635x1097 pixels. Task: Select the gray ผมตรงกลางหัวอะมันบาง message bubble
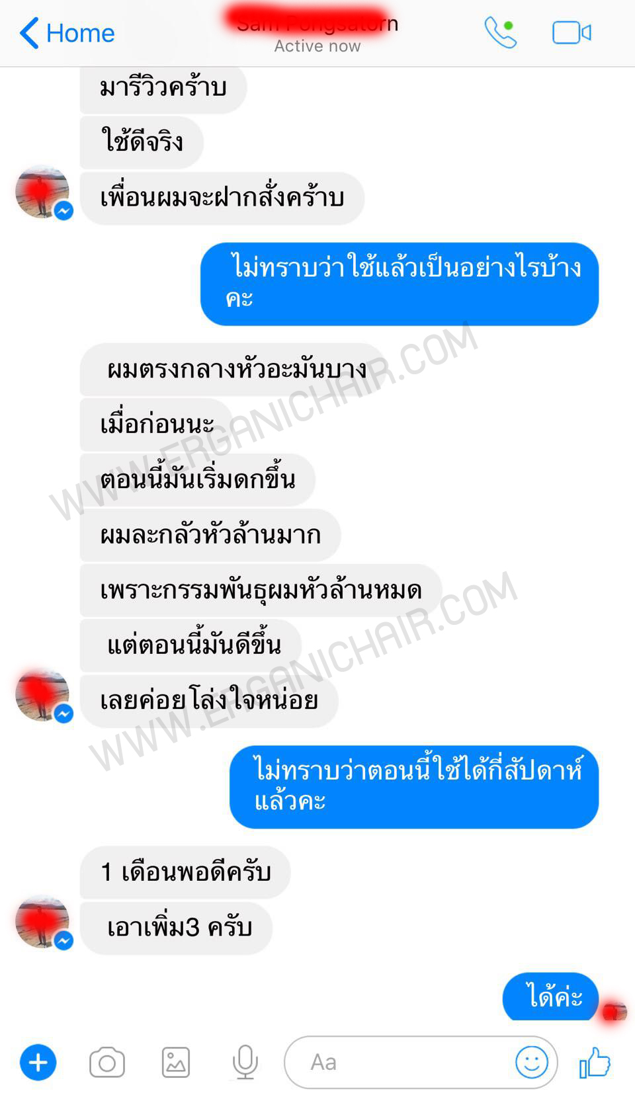point(233,370)
